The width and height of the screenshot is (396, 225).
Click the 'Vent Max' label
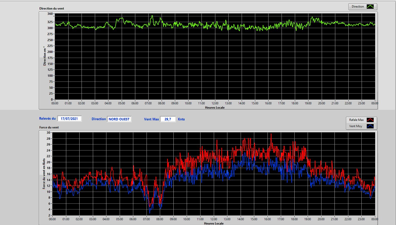pyautogui.click(x=151, y=119)
